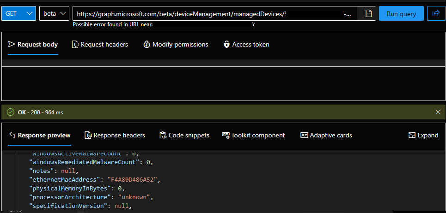This screenshot has width=446, height=213.
Task: Open the Adaptive cards tab
Action: coord(326,135)
